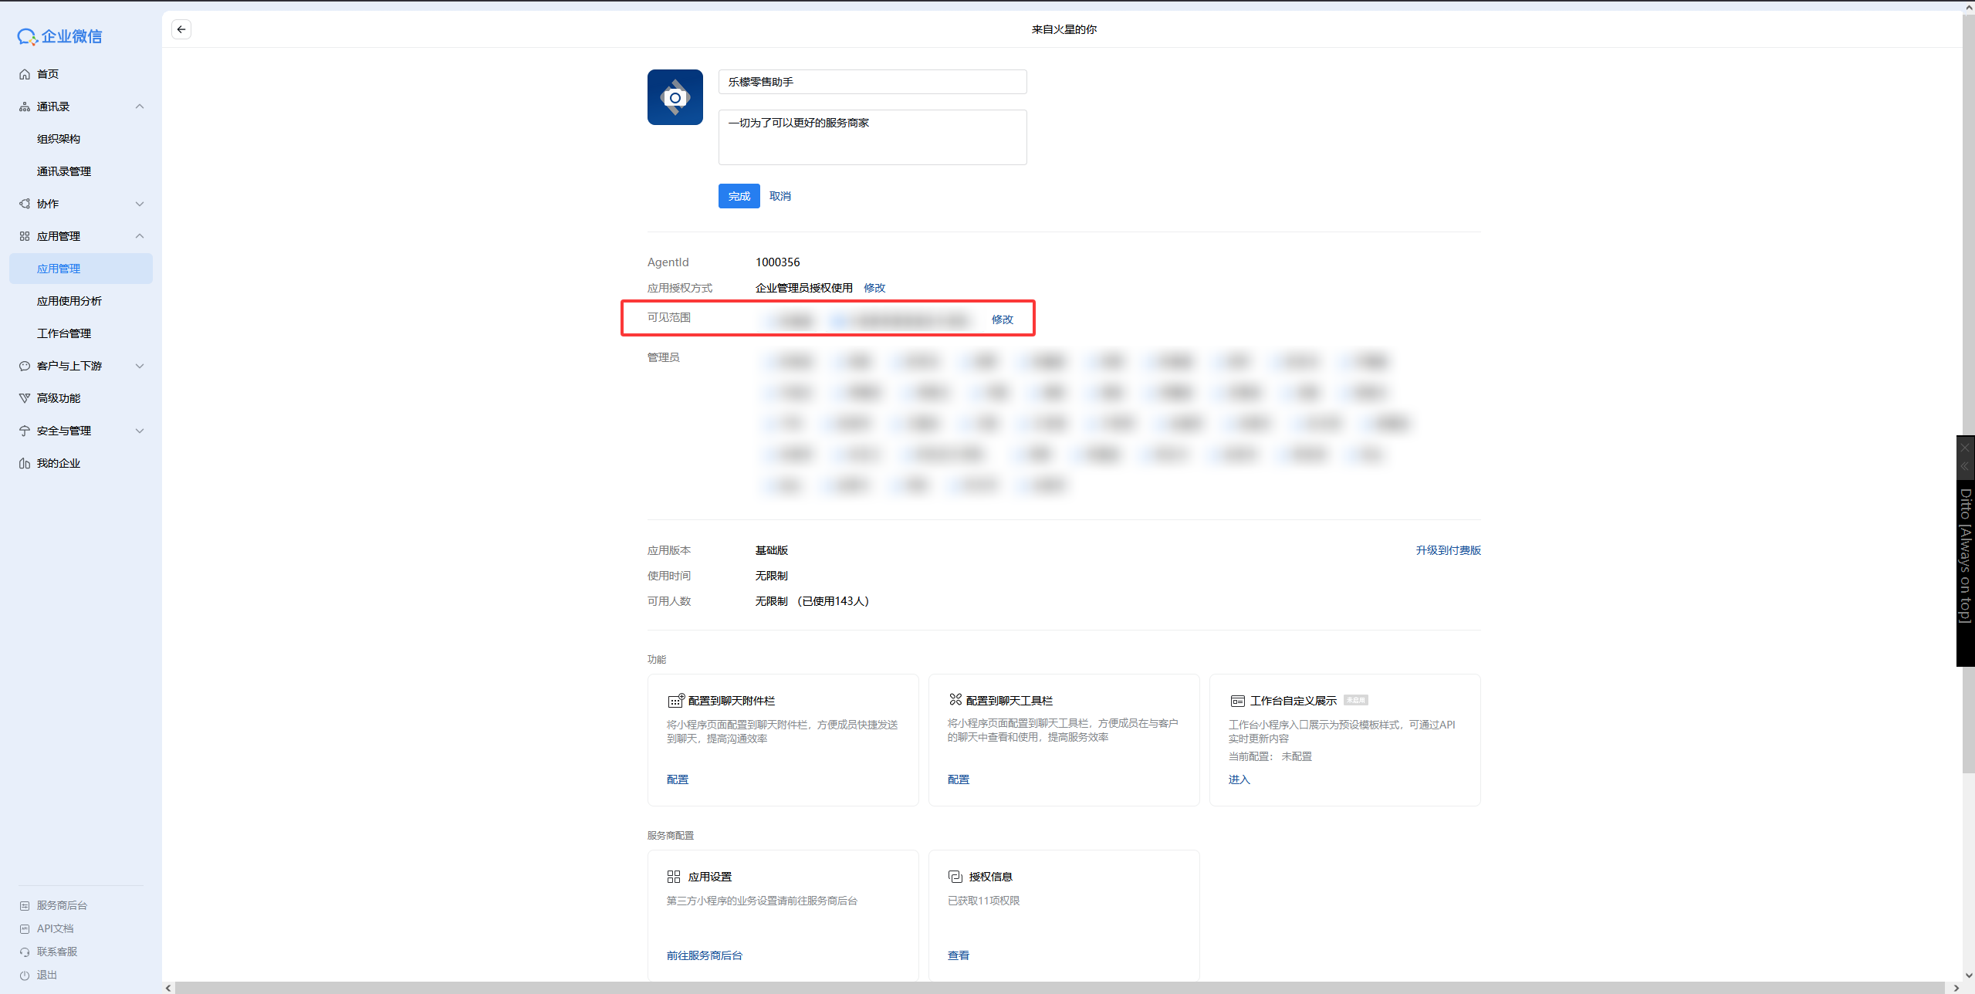This screenshot has height=994, width=1975.
Task: Click the 配置到聊天工具栏 icon
Action: coord(955,699)
